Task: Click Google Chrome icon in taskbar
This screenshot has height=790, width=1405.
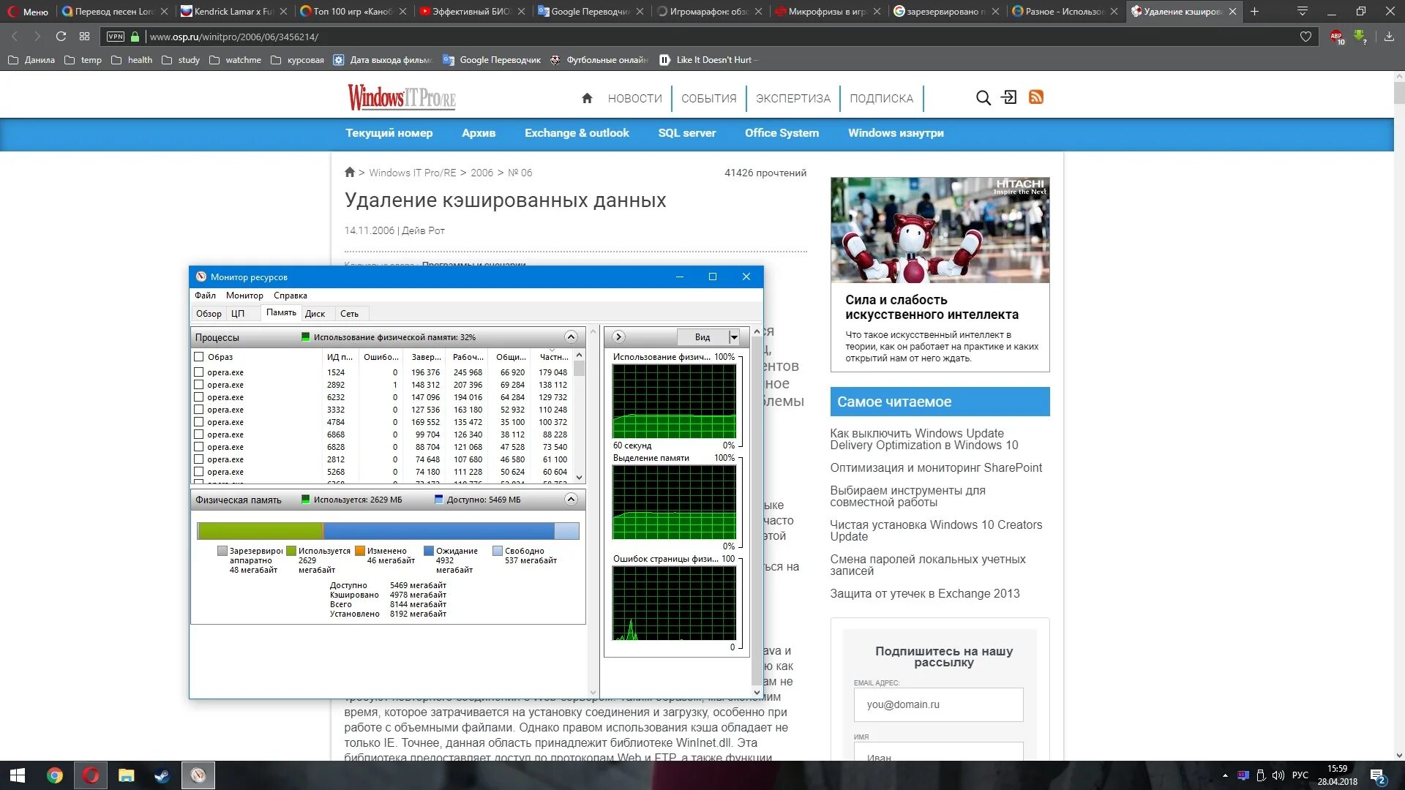Action: (54, 774)
